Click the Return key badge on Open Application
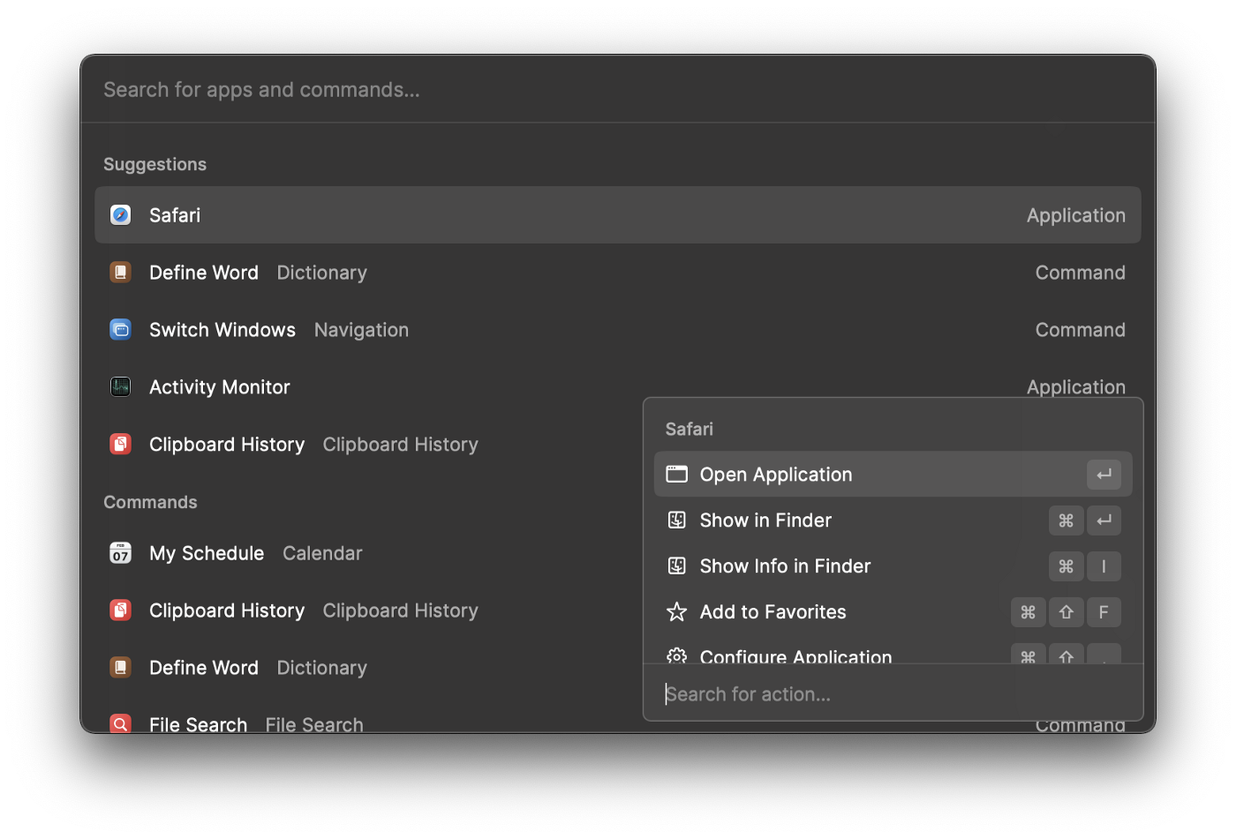The height and width of the screenshot is (839, 1236). pos(1104,475)
